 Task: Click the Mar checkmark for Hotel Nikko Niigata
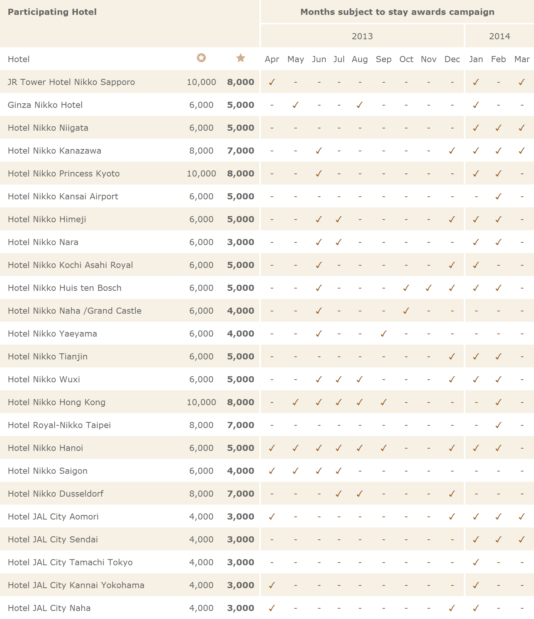[x=522, y=128]
